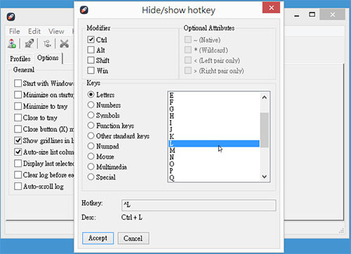Viewport: 351px width, 254px height.
Task: Click the rocket launch icon in toolbar
Action: point(29,44)
